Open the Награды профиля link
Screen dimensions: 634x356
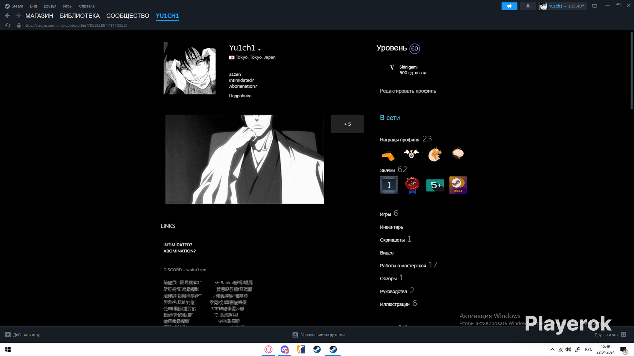point(399,140)
